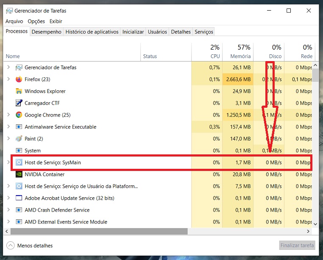Click the SysMain gear icon
Screen dimensions: 323x260
19,162
